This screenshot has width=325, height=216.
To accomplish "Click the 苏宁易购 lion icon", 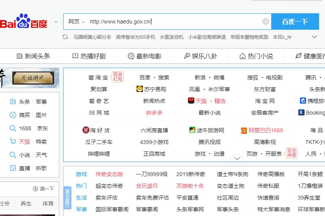I will (140, 89).
